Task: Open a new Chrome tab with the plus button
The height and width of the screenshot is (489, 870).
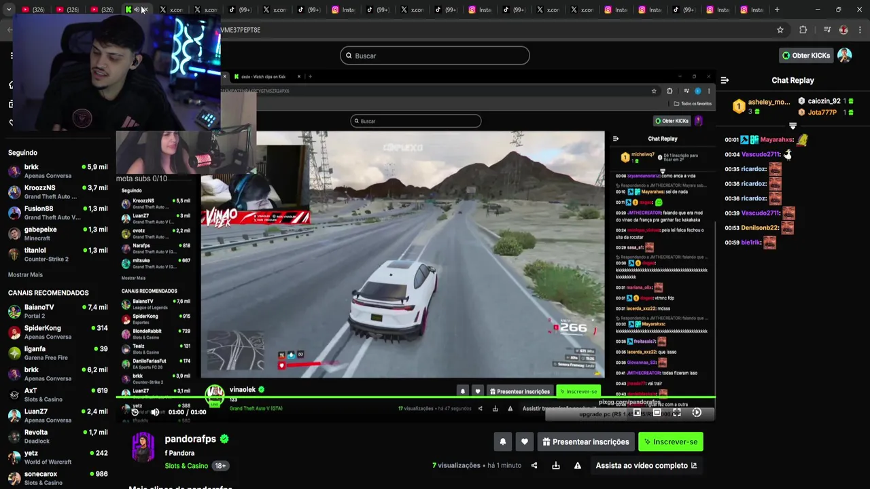Action: [x=777, y=10]
